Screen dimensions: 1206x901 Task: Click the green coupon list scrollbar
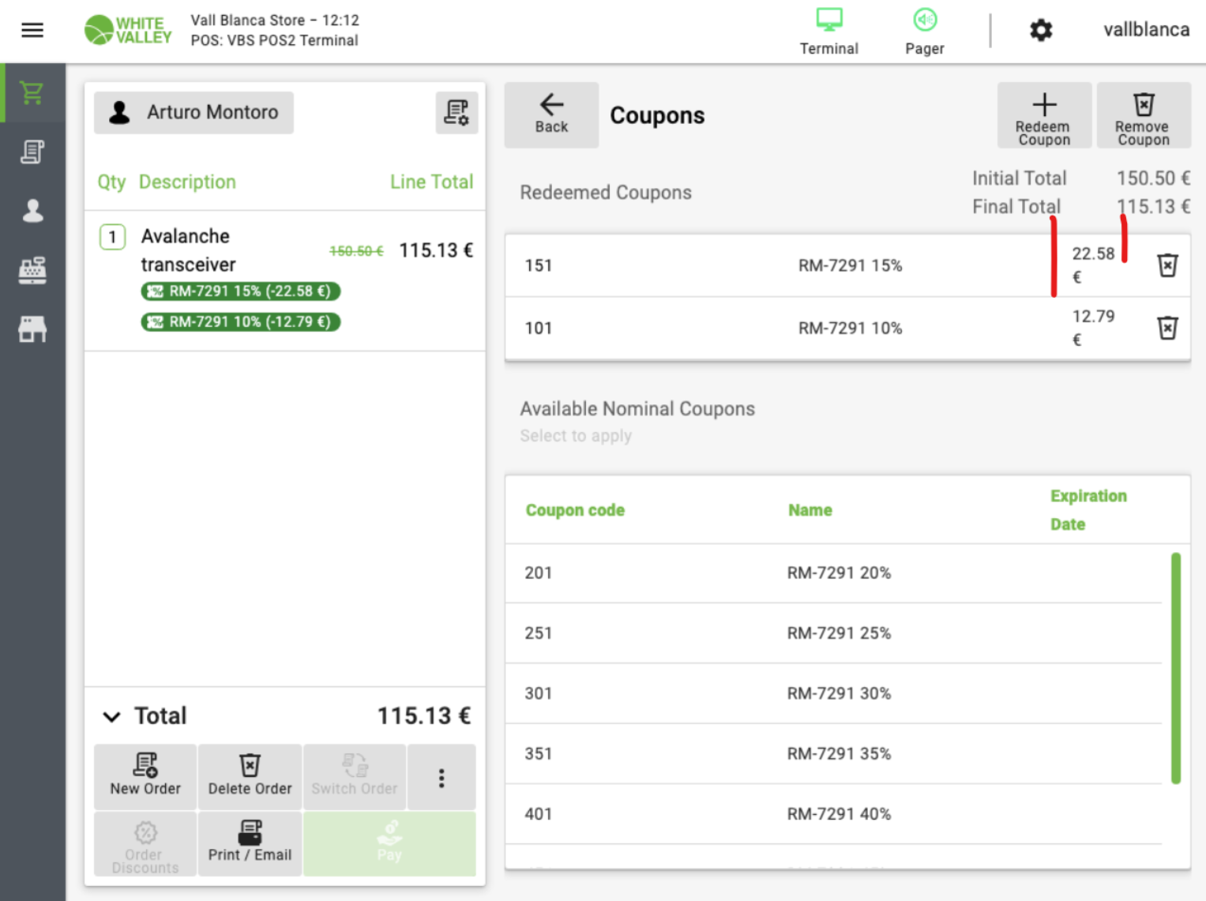pyautogui.click(x=1175, y=667)
